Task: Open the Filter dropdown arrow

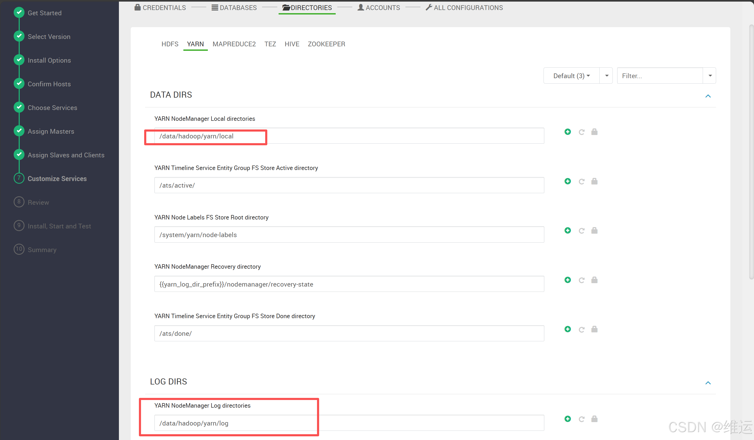Action: coord(710,76)
